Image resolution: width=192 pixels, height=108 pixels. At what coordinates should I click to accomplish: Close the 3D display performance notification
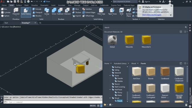click(x=171, y=6)
